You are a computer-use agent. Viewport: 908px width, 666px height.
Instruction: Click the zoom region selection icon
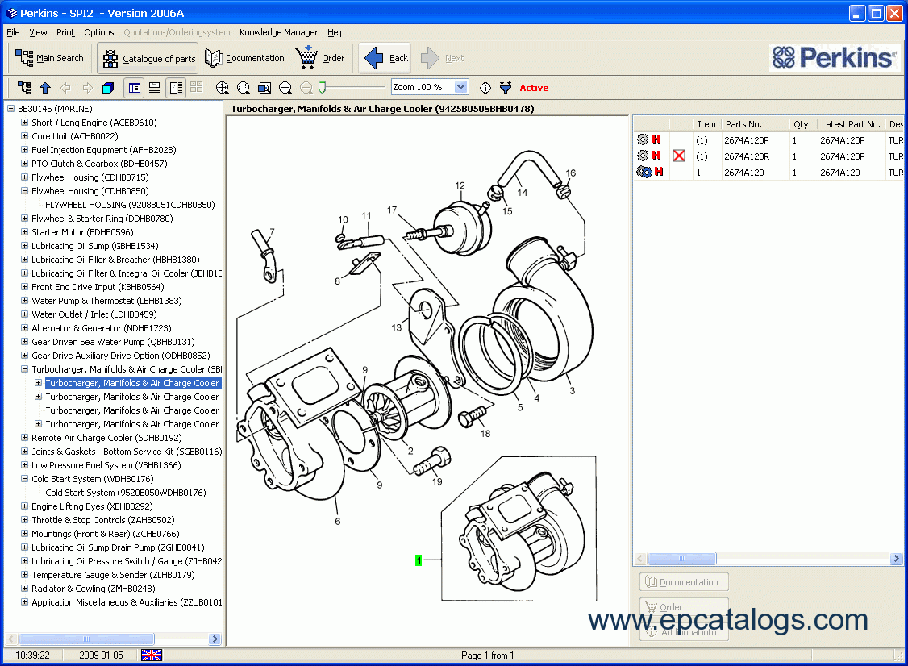pyautogui.click(x=244, y=87)
